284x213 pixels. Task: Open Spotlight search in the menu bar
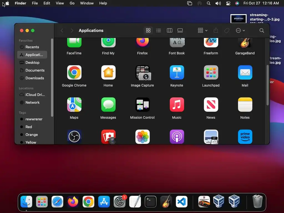coord(209,3)
